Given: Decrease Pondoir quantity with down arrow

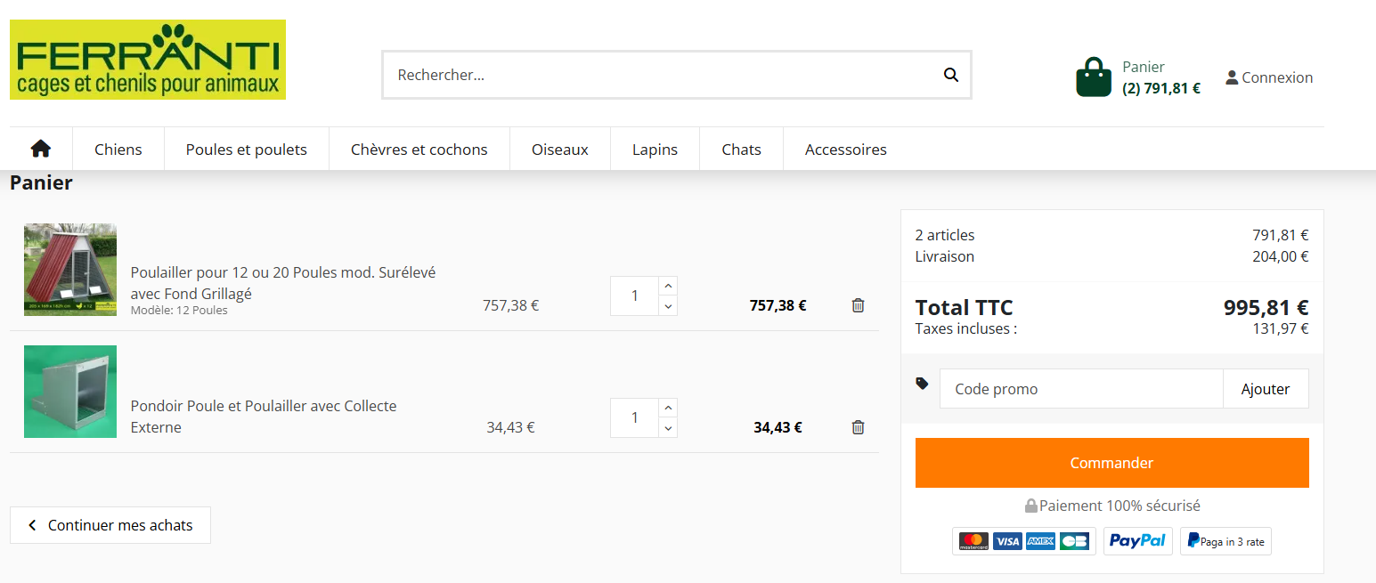Looking at the screenshot, I should coord(668,428).
